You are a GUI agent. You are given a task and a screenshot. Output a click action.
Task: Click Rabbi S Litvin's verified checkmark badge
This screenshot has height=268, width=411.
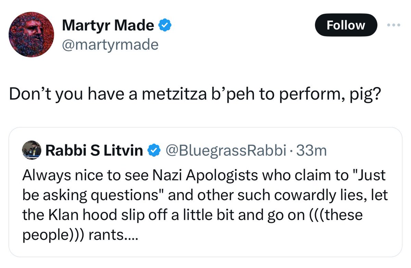[154, 150]
